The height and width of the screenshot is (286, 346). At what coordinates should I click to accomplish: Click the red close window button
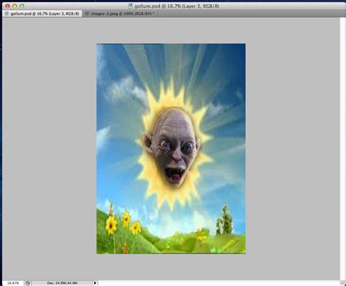pos(7,6)
